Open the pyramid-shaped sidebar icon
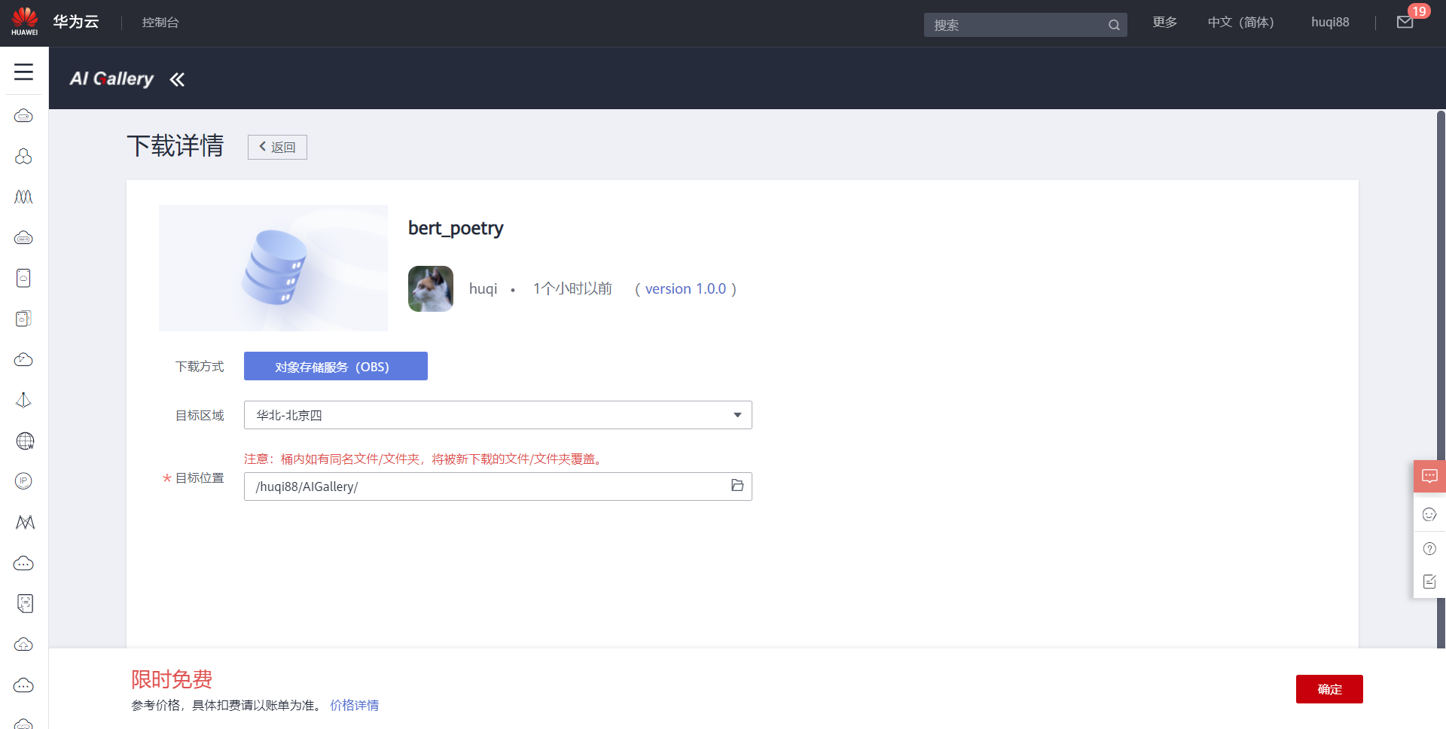The image size is (1446, 729). pos(24,401)
